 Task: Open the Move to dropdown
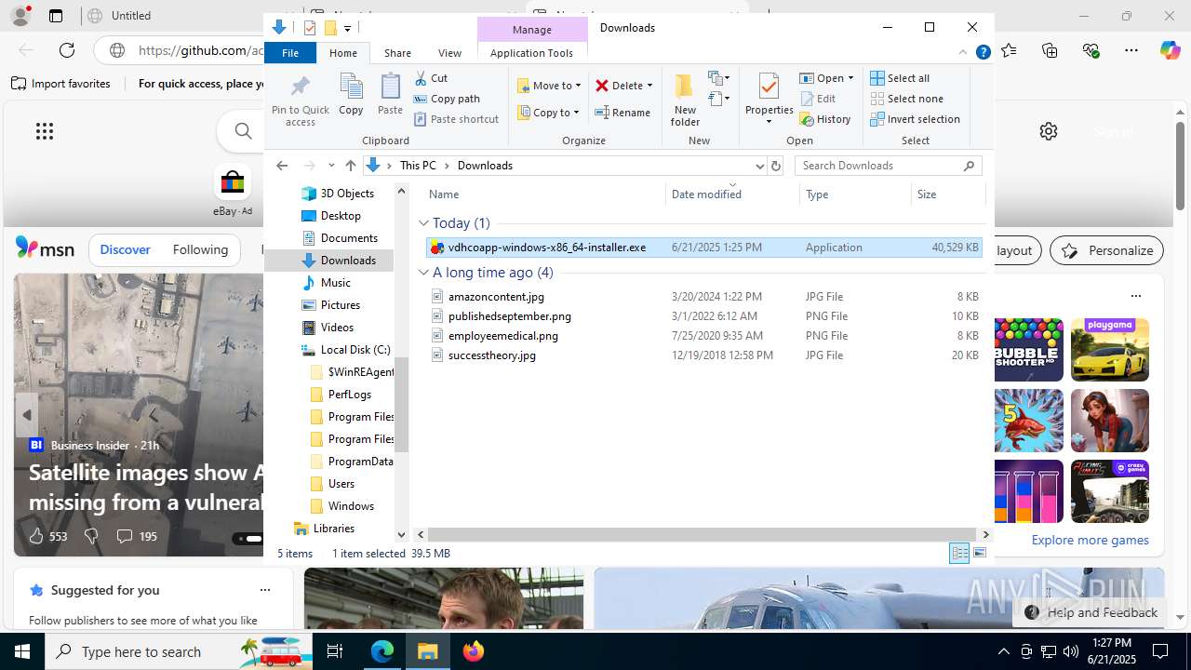tap(549, 86)
